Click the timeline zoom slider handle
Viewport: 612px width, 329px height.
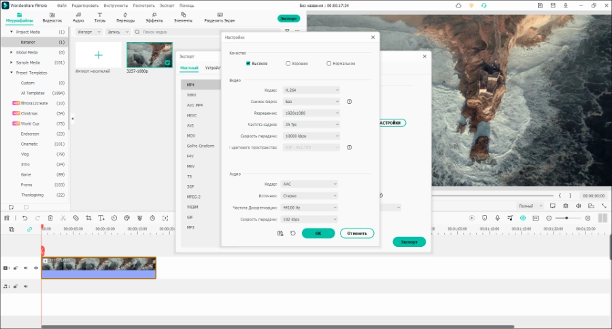coord(566,218)
